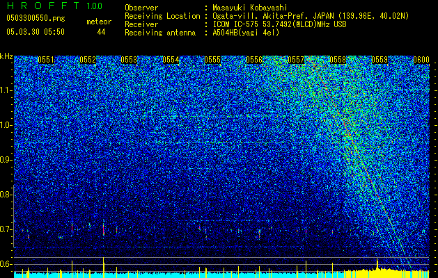Select the ICOM IC-575 receiver text

click(279, 24)
